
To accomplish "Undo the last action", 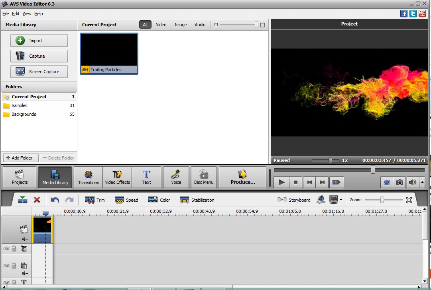I will tap(55, 200).
